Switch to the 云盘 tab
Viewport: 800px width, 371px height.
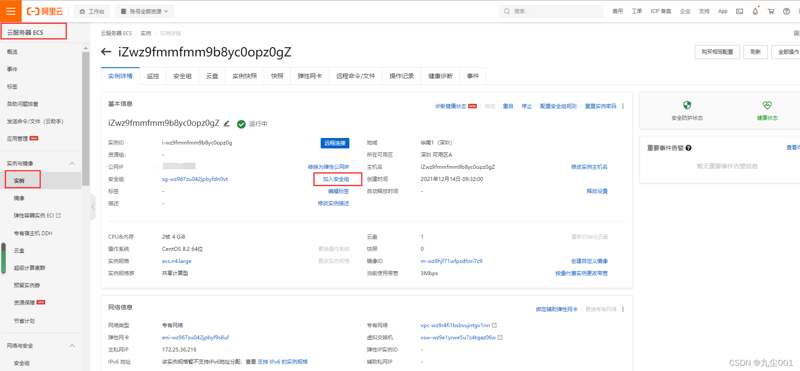point(212,76)
